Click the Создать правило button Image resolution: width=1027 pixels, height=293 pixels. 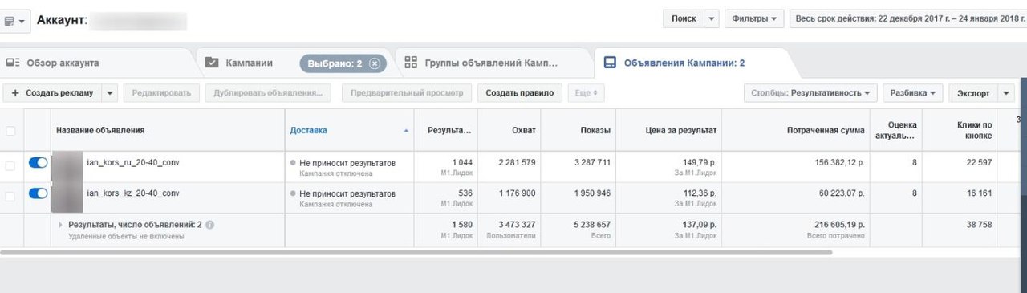click(519, 93)
